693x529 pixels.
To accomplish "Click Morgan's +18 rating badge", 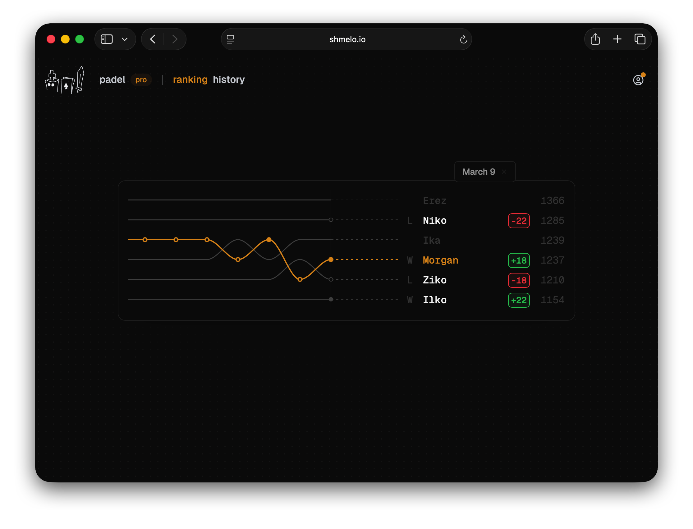I will 519,260.
